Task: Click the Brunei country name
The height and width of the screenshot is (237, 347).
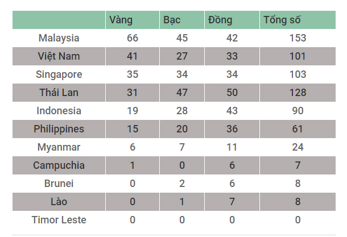Action: click(59, 184)
